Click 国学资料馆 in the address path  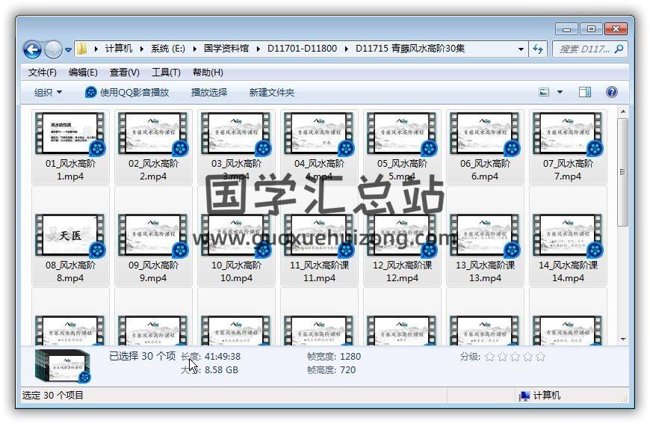[x=228, y=49]
